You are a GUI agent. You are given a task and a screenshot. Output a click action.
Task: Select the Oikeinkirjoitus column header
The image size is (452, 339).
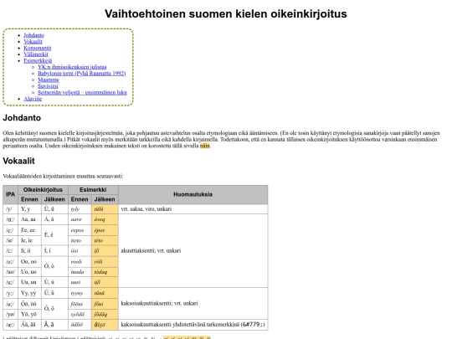coord(43,190)
